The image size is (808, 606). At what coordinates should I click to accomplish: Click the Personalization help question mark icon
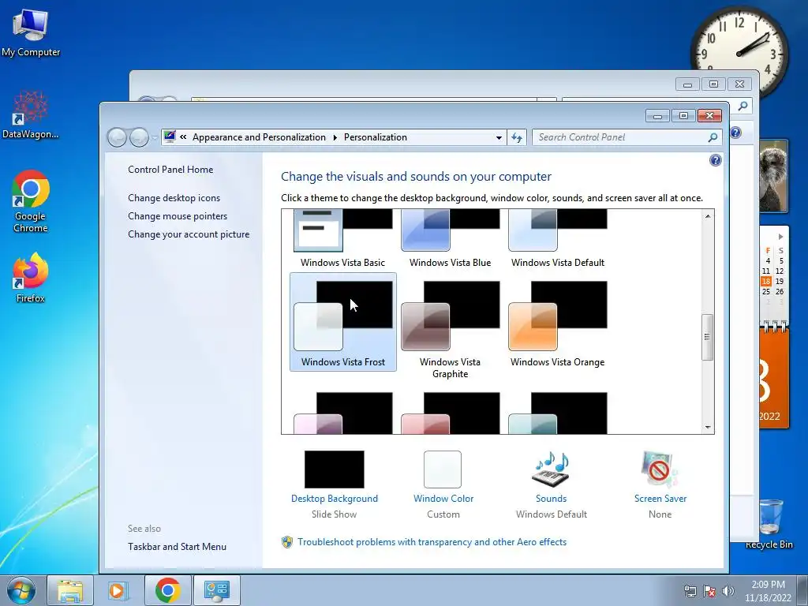715,160
